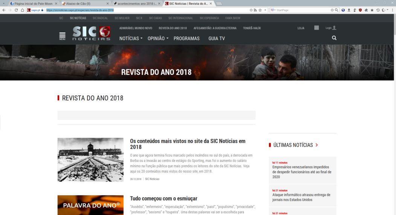Image resolution: width=396 pixels, height=215 pixels.
Task: Open REVISTA DO ANO 2018 nav link
Action: (173, 28)
